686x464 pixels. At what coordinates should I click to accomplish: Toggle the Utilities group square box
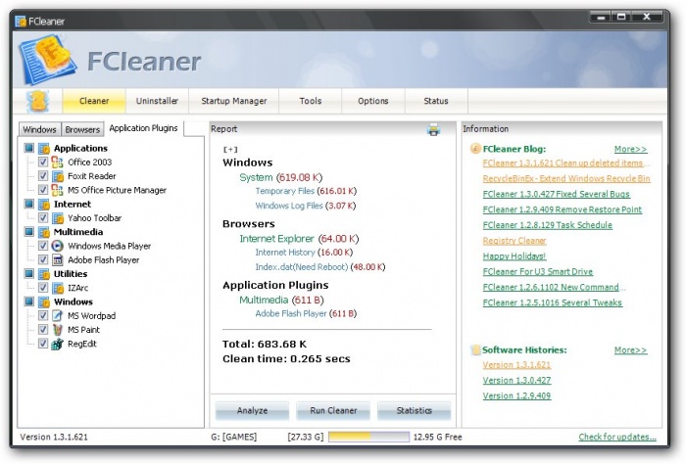point(29,273)
